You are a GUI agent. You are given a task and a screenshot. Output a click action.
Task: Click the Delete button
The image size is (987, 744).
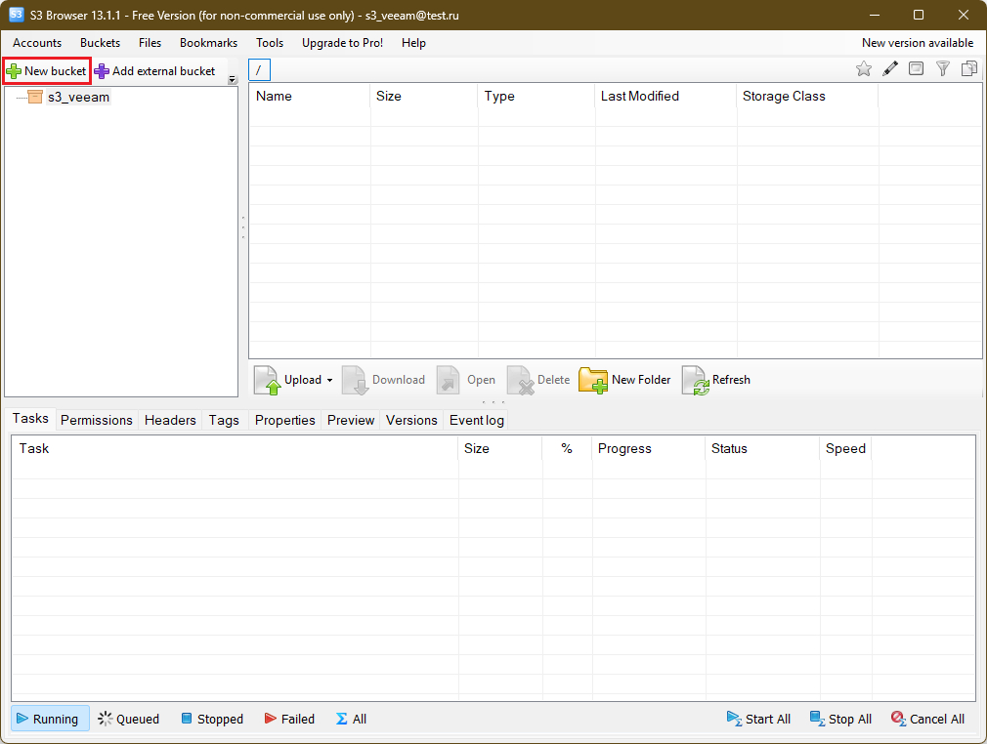pos(538,380)
